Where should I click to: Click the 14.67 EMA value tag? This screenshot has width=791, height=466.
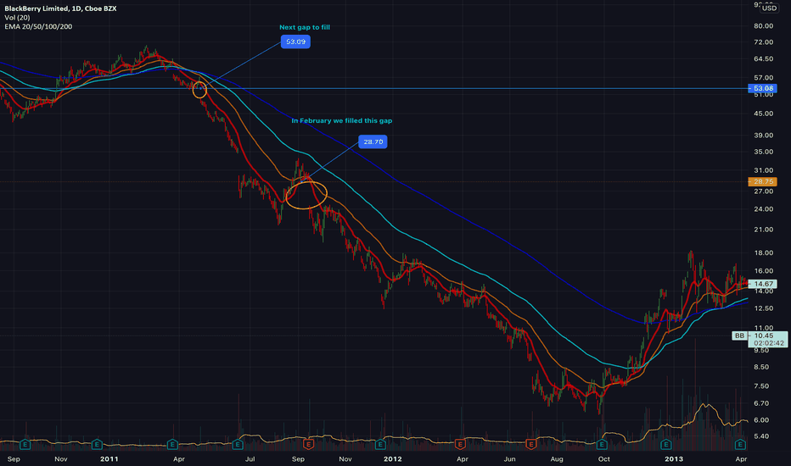763,284
